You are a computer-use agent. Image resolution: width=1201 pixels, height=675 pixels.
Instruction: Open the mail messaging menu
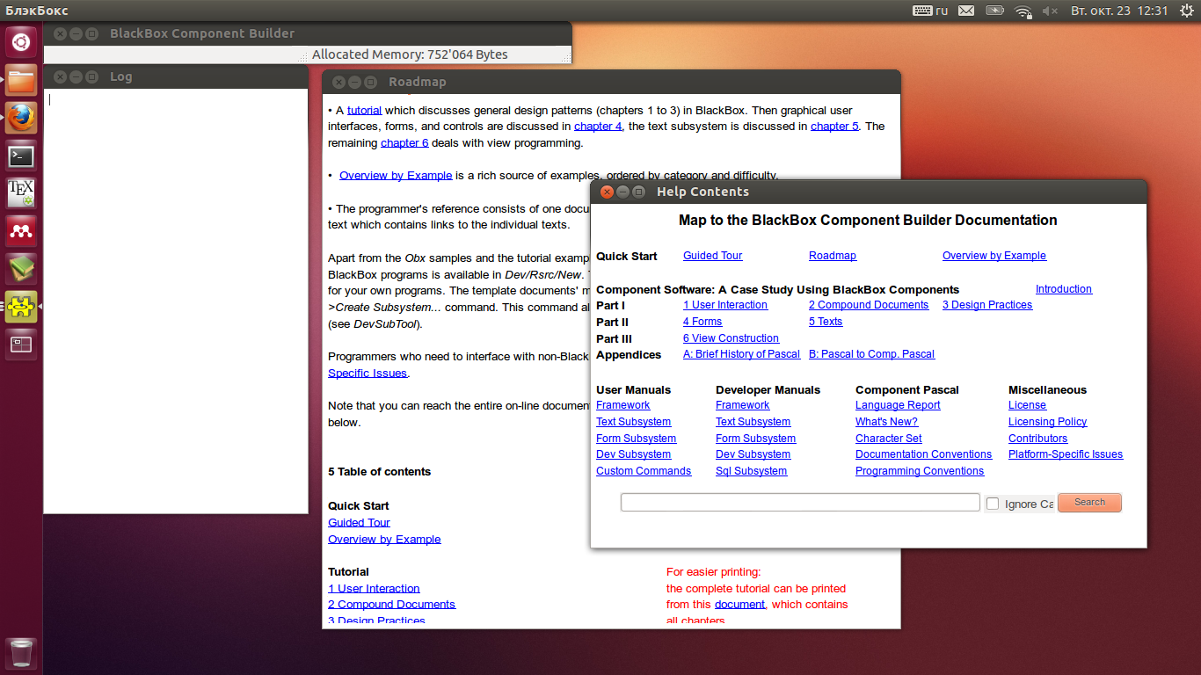pos(966,11)
